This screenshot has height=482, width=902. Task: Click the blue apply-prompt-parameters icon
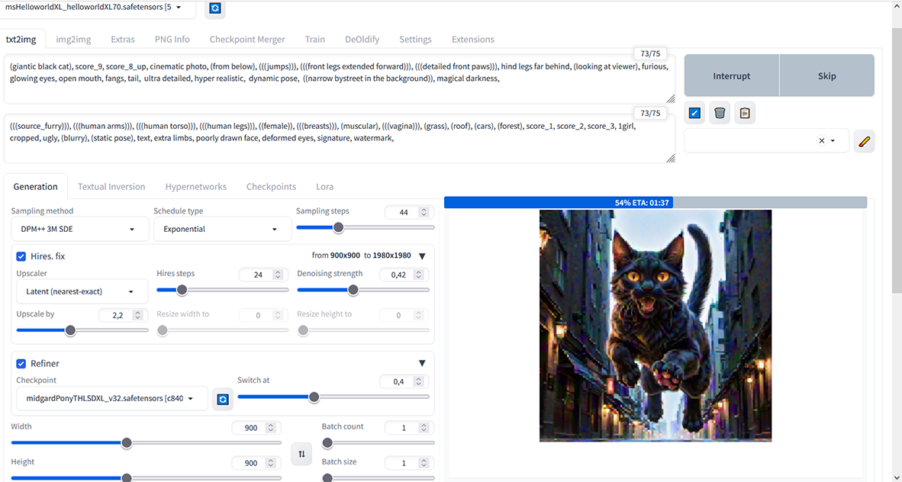pos(694,114)
